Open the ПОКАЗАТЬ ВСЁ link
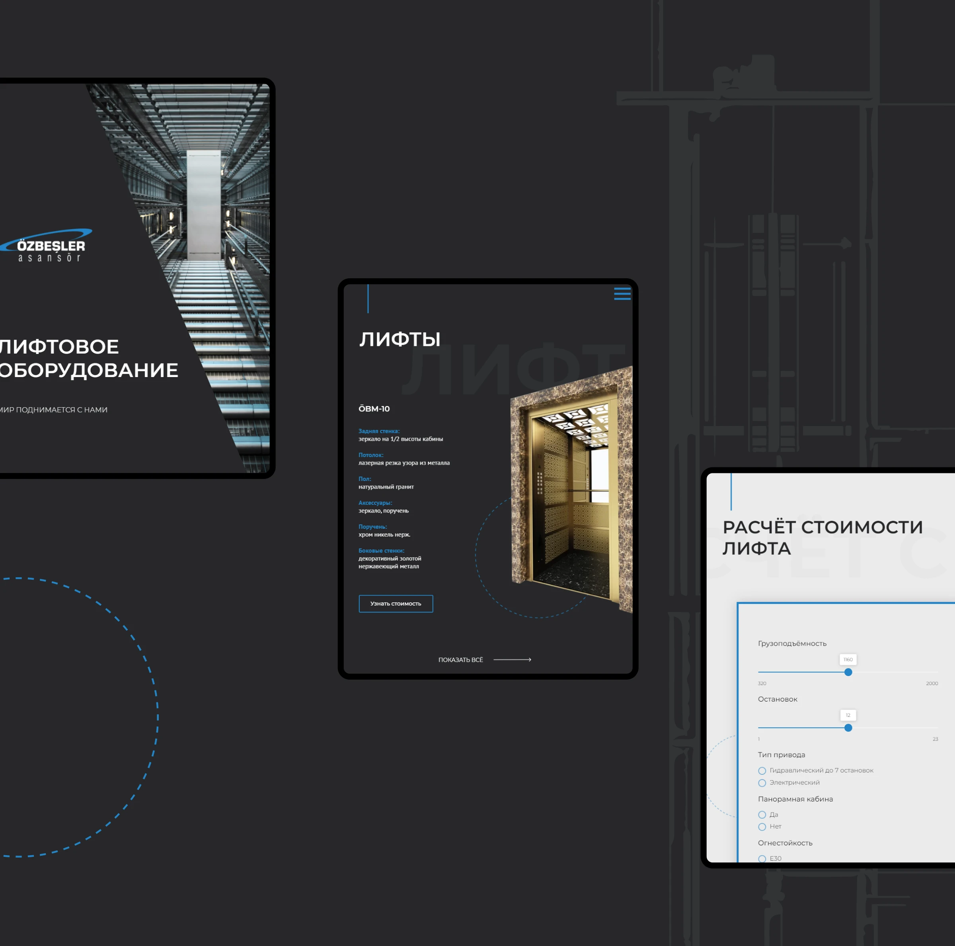 click(461, 659)
